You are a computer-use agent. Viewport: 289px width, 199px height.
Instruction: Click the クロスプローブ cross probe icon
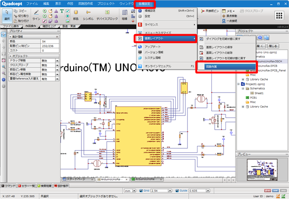tap(242, 11)
